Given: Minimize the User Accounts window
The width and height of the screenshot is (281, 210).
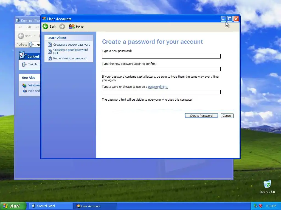Looking at the screenshot, I should tap(223, 19).
